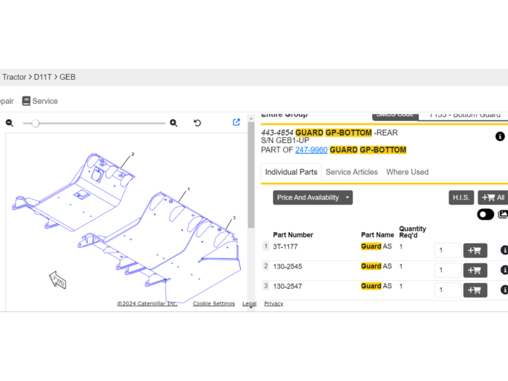The height and width of the screenshot is (381, 508).
Task: Show info for part 130-2545
Action: point(504,270)
